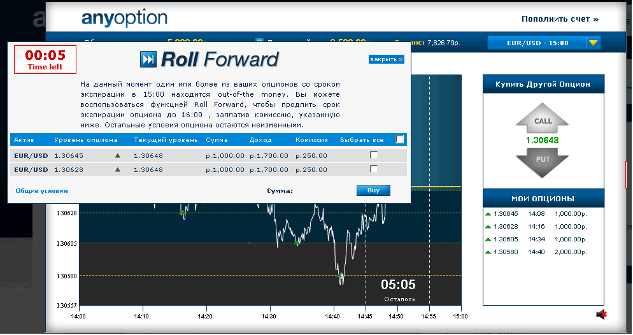Click the 130605 price axis label
This screenshot has width=633, height=335.
tap(67, 243)
